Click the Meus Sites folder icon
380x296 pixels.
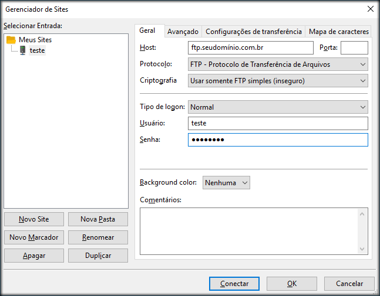[x=11, y=40]
